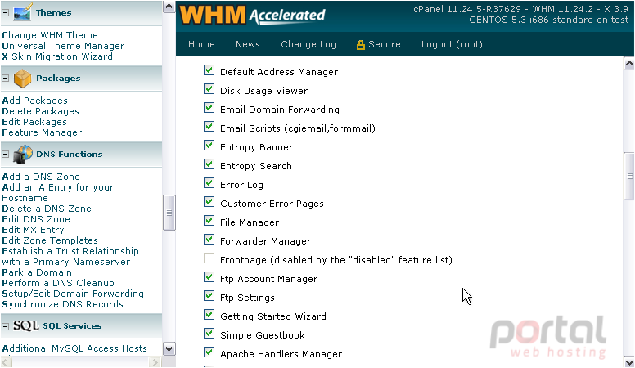
Task: Click the lock icon beside Secure
Action: point(360,44)
